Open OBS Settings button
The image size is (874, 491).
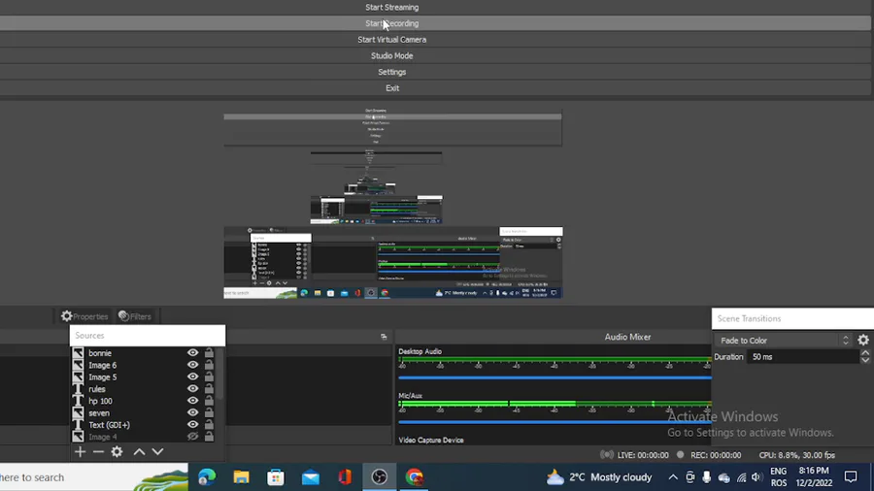tap(392, 72)
